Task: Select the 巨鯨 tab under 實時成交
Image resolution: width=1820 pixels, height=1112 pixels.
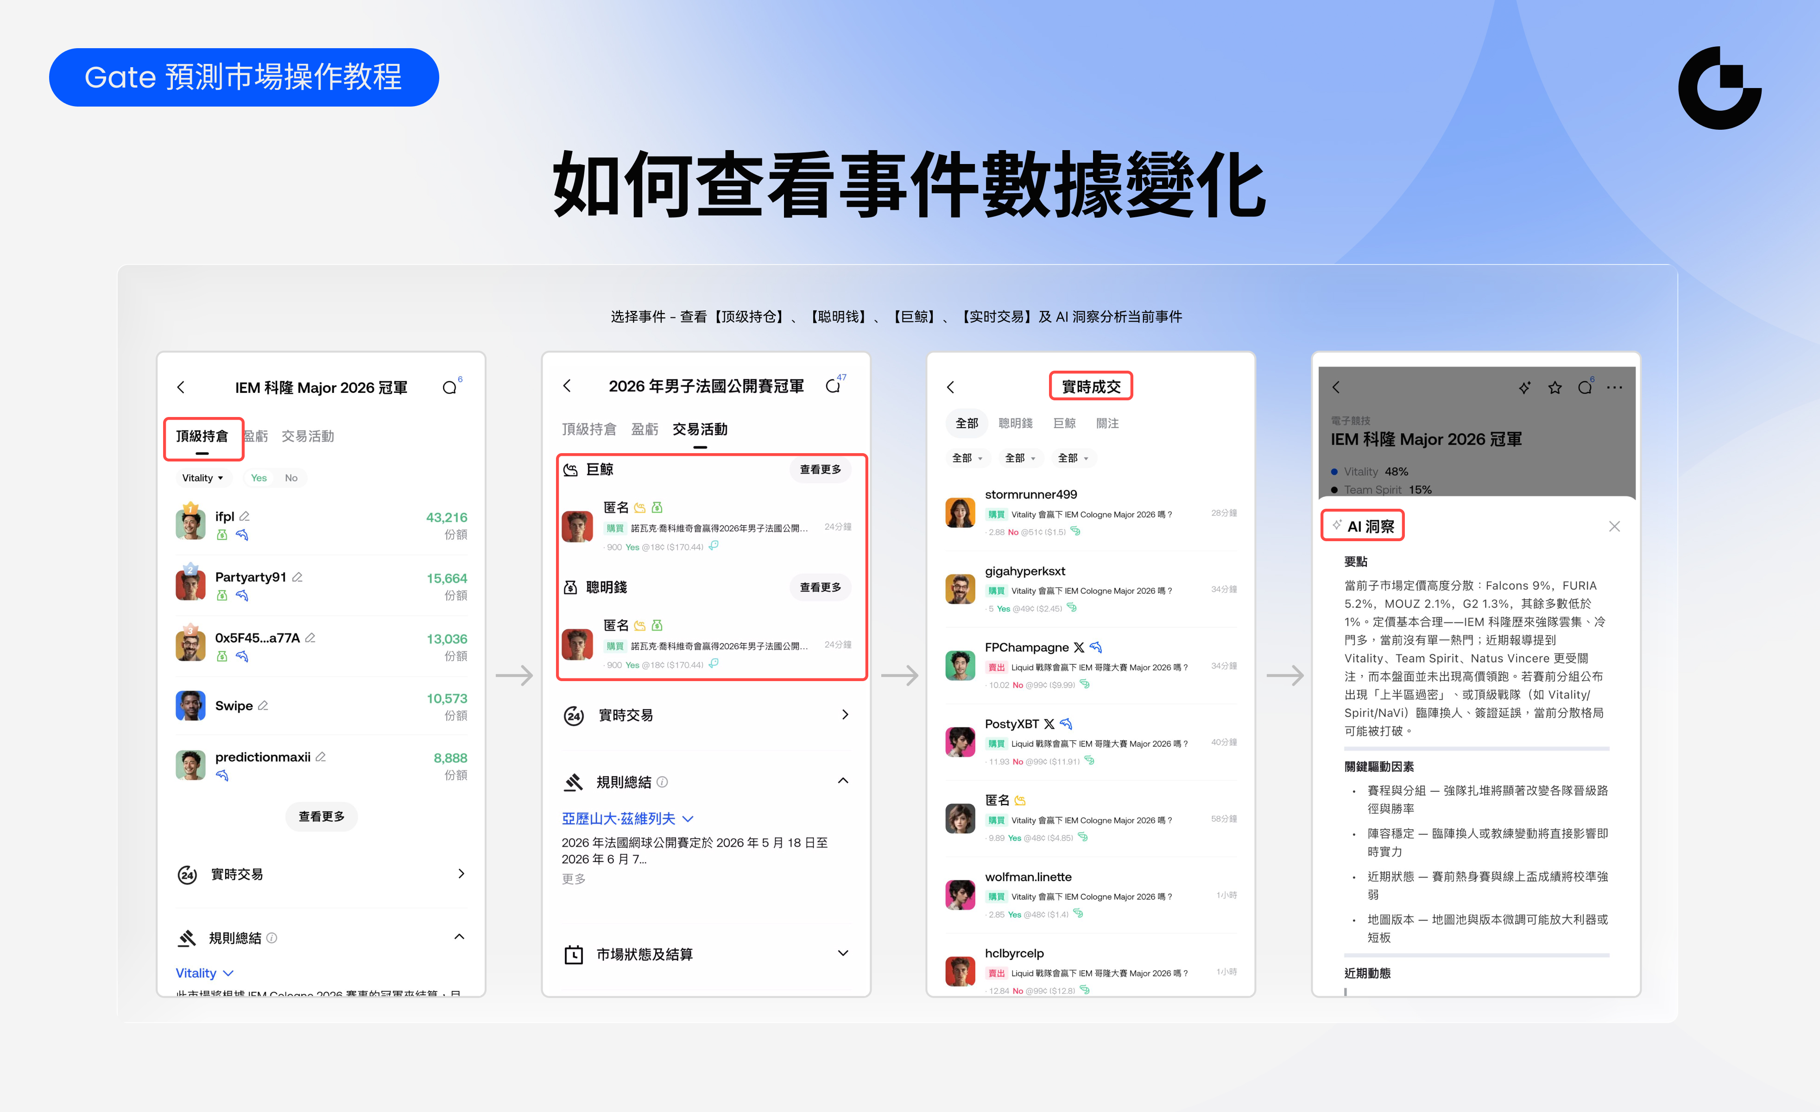Action: [x=1064, y=423]
